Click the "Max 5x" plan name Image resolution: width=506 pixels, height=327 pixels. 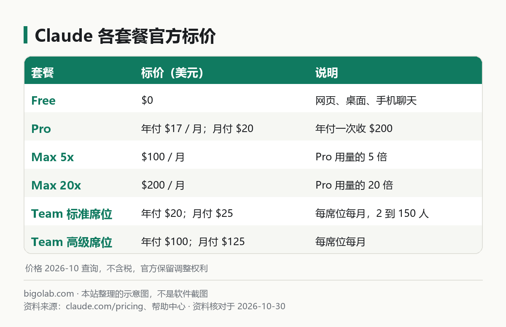pos(53,157)
